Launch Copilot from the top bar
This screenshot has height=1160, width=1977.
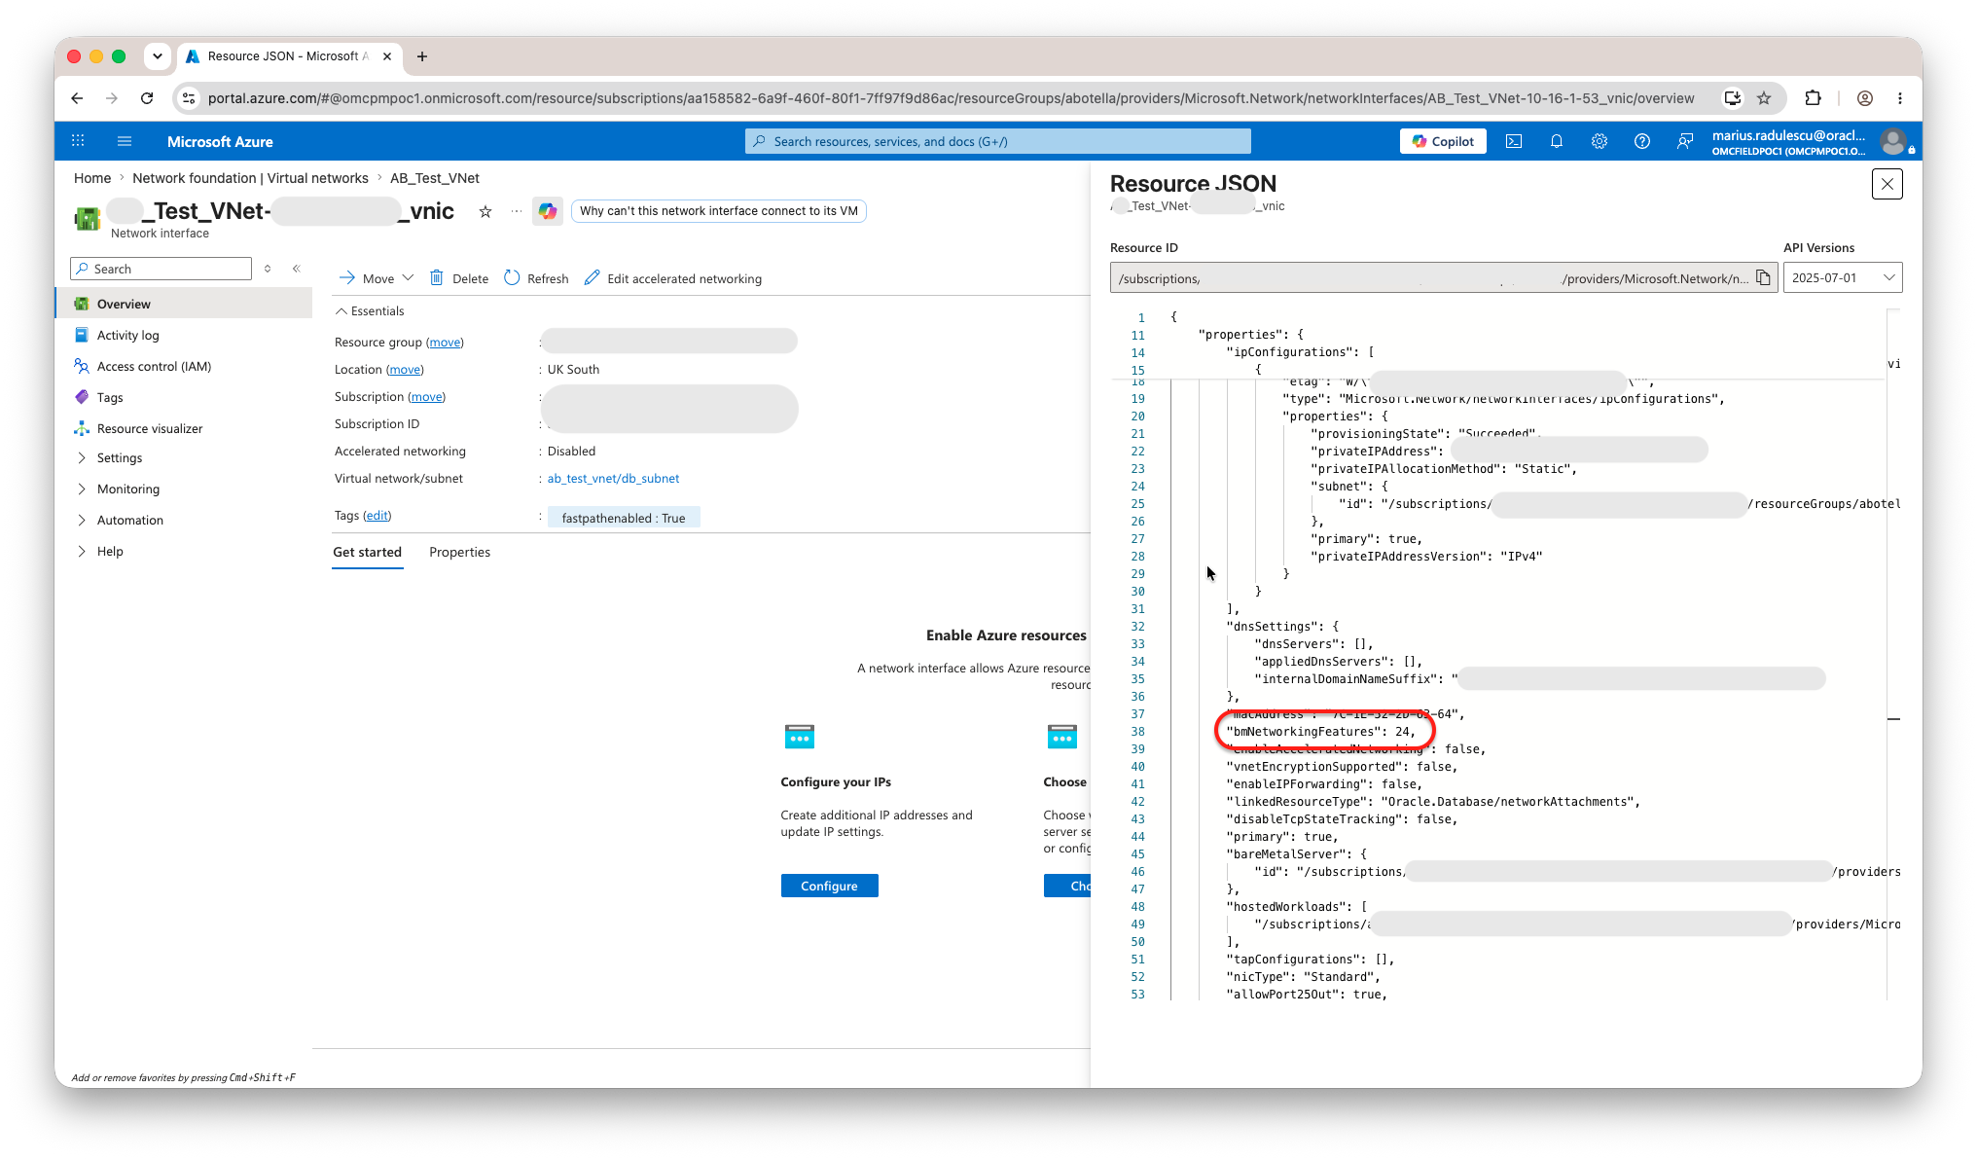(1444, 141)
